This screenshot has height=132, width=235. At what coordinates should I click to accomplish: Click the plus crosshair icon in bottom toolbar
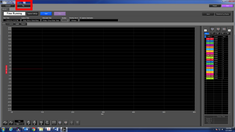(72, 123)
